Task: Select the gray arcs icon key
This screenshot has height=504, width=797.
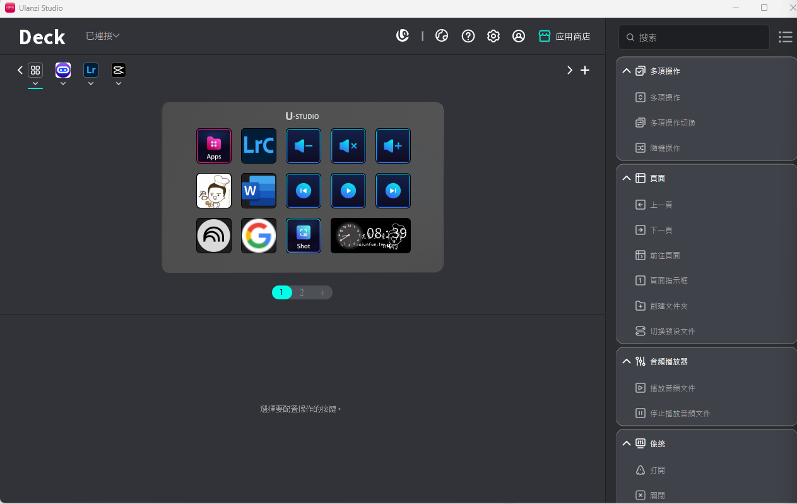Action: tap(214, 236)
